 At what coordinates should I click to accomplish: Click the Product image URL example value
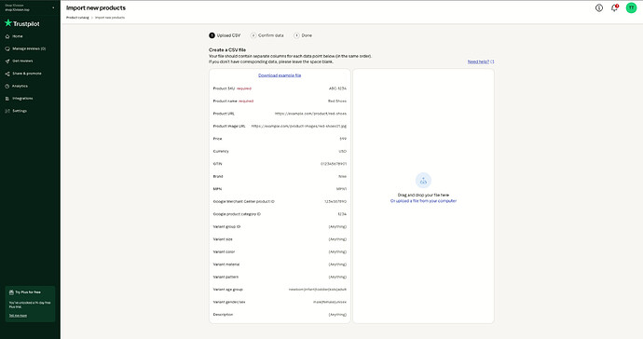[x=298, y=127]
